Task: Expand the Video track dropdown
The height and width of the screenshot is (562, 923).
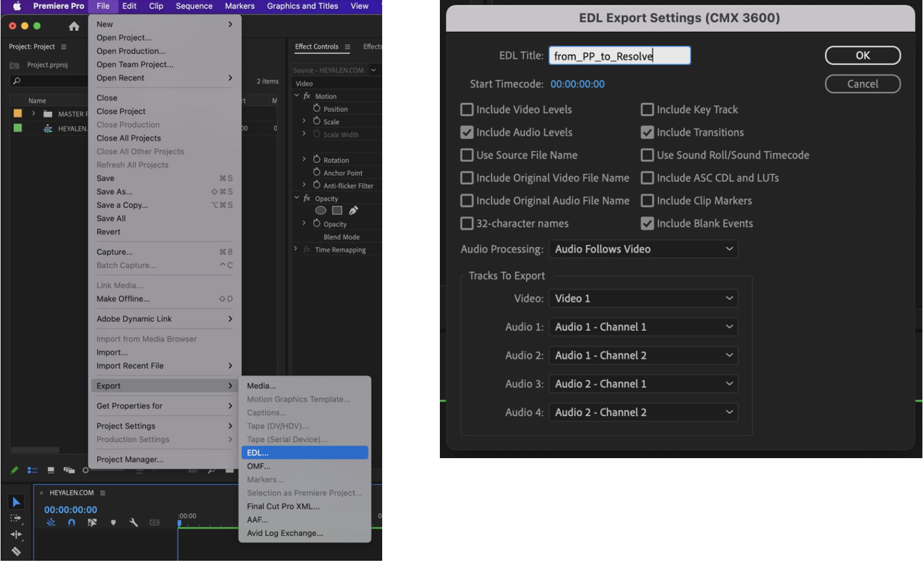Action: point(643,298)
